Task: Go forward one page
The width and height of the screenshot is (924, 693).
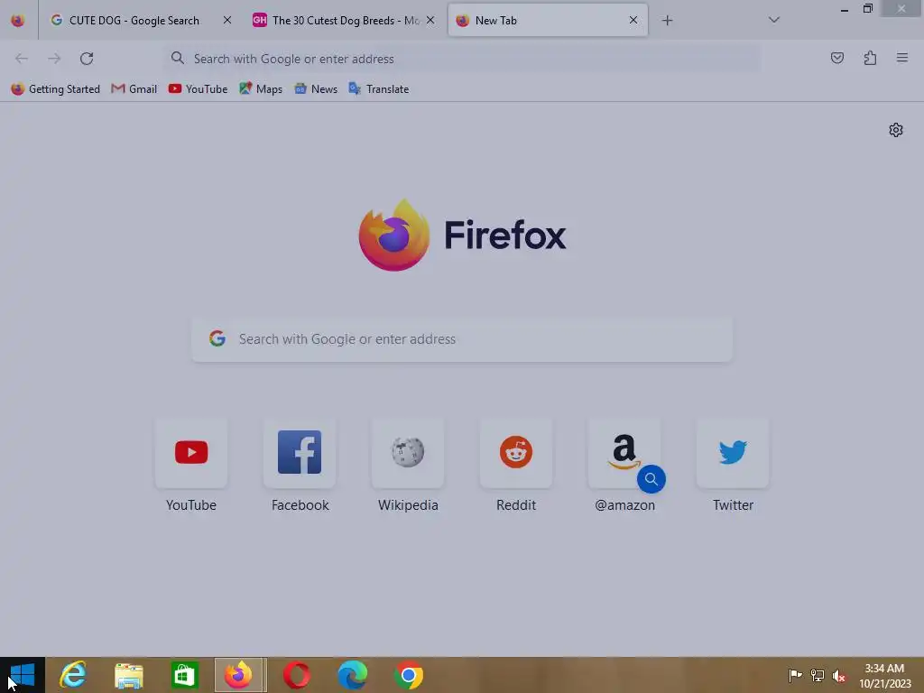Action: click(54, 59)
